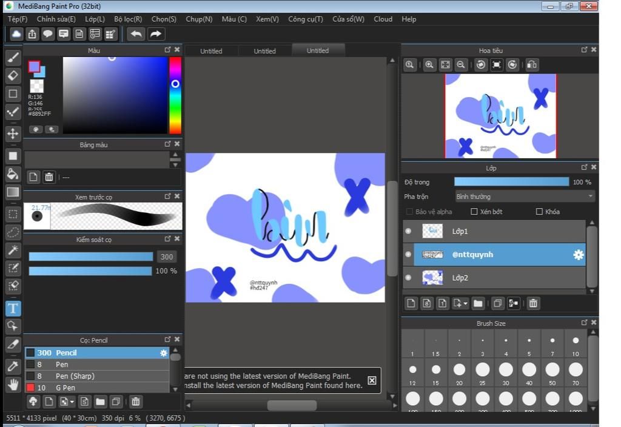This screenshot has height=427, width=621.
Task: Click the cloud save toolbar icon
Action: pyautogui.click(x=16, y=34)
